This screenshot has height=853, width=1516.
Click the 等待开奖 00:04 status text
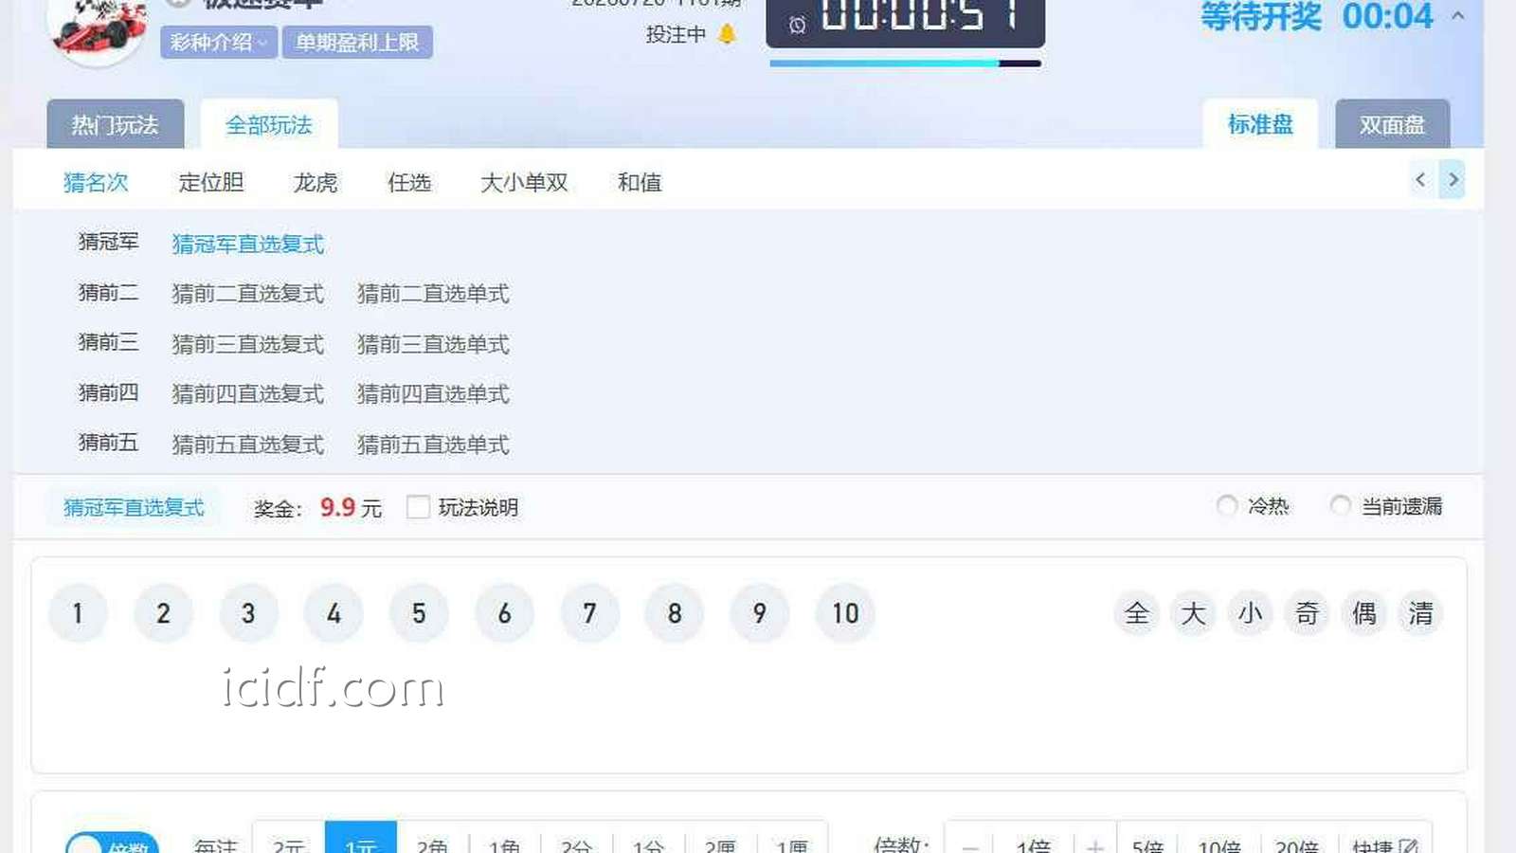tap(1317, 16)
